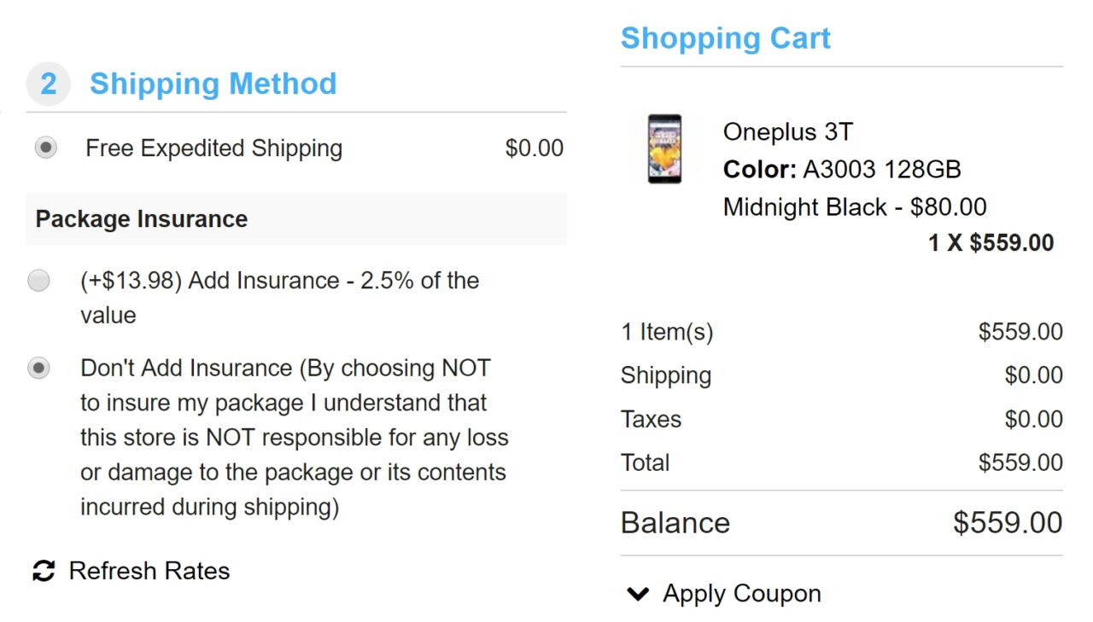Click the Package Insurance header bar

point(296,219)
